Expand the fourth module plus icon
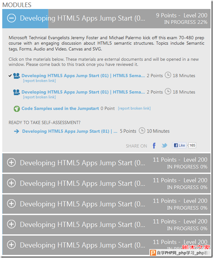Image resolution: width=213 pixels, height=258 pixels. pos(12,204)
